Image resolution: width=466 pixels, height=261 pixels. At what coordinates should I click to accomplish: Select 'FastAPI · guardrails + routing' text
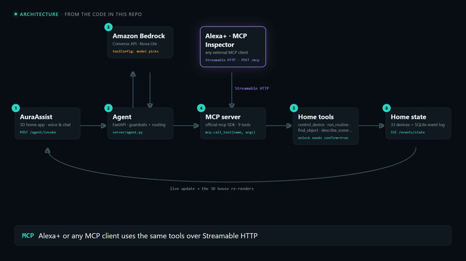139,124
